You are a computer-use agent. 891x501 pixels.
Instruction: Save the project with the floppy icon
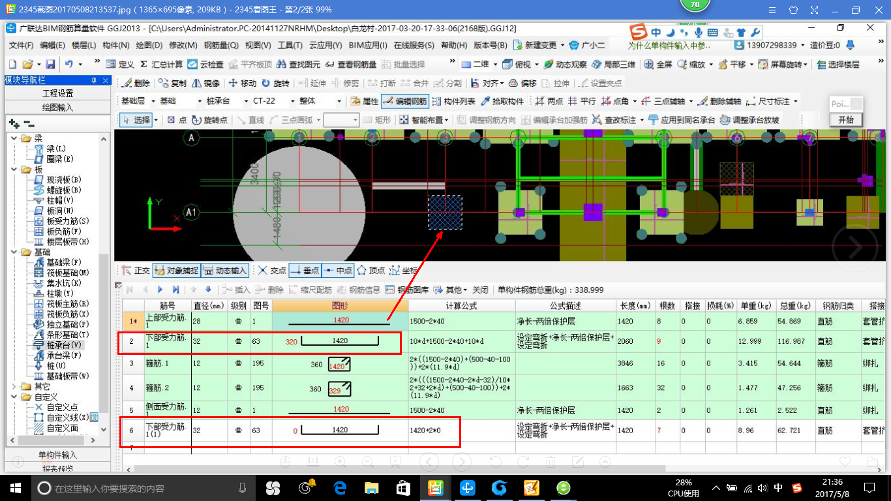click(50, 65)
